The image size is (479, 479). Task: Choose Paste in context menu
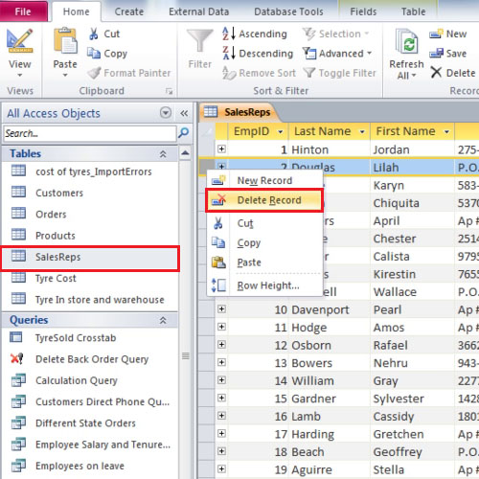(x=264, y=262)
